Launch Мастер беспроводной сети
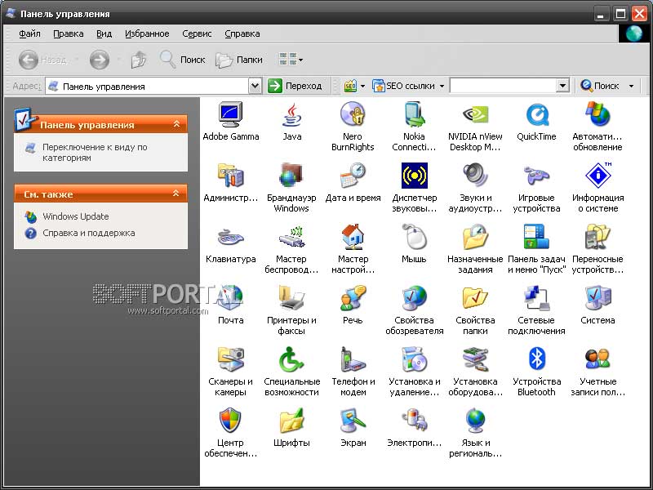Viewport: 653px width, 490px height. (291, 249)
